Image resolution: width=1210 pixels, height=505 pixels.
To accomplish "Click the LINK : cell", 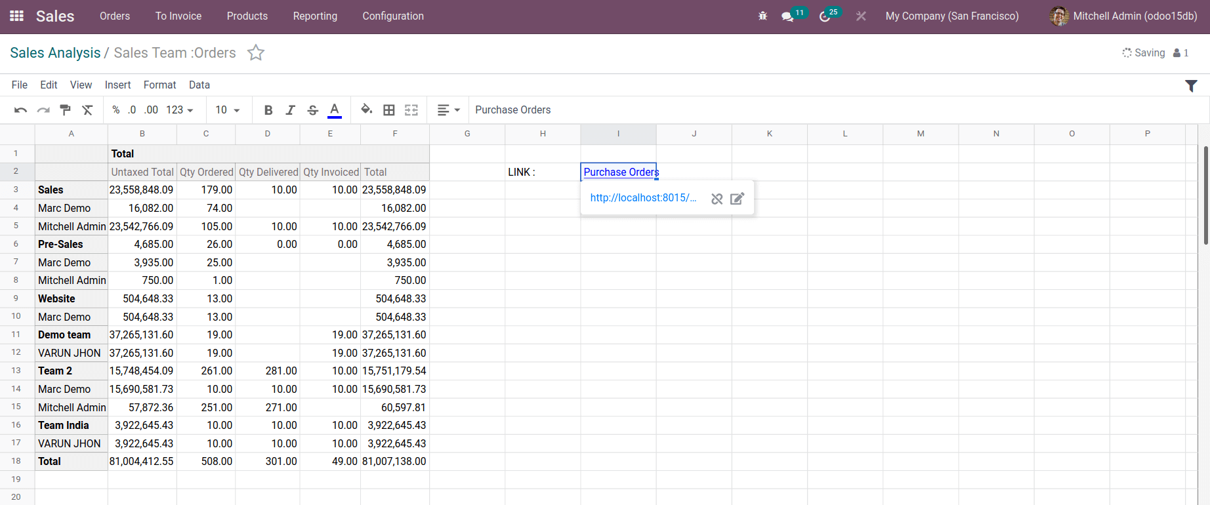I will [x=543, y=172].
